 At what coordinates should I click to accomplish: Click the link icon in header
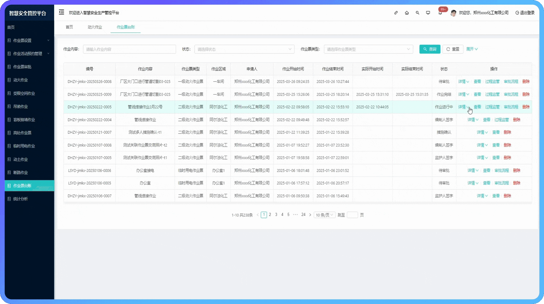396,13
